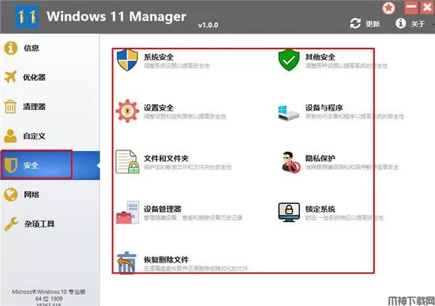The image size is (435, 306).
Task: Click the 锁定系统 title text
Action: [x=320, y=209]
